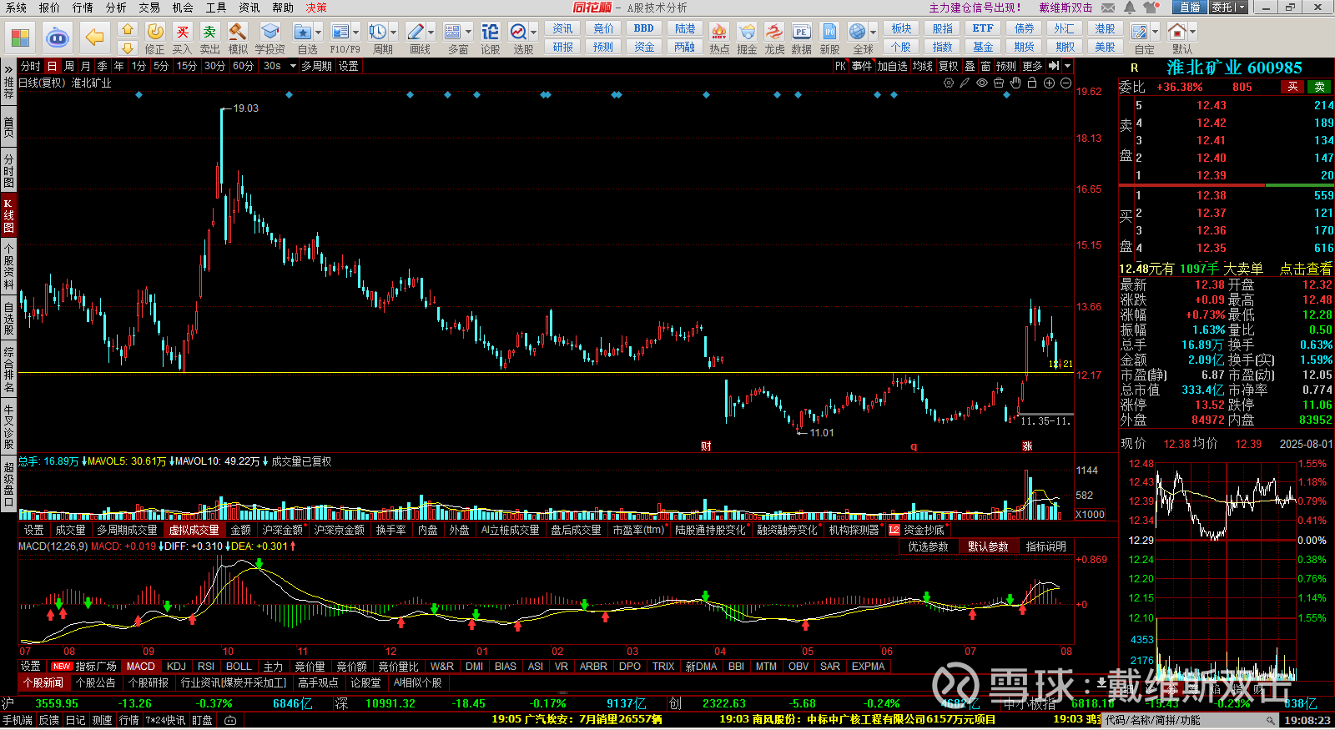Expand the 30s period dropdown arrow

pyautogui.click(x=293, y=66)
